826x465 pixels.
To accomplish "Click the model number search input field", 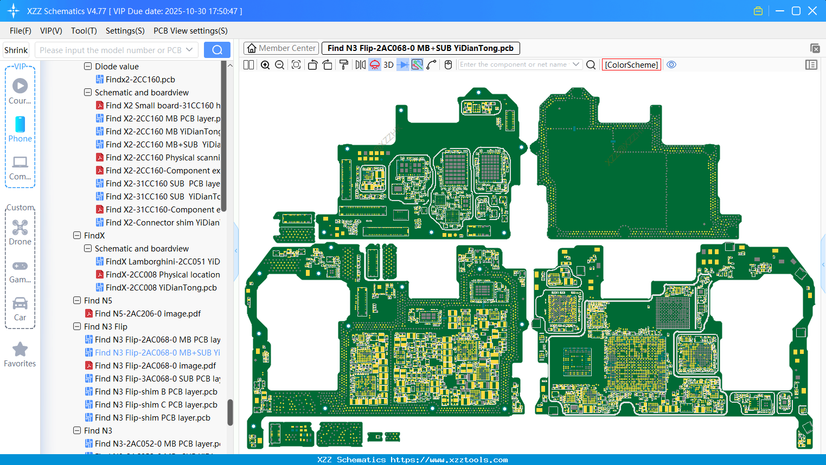I will pyautogui.click(x=111, y=50).
